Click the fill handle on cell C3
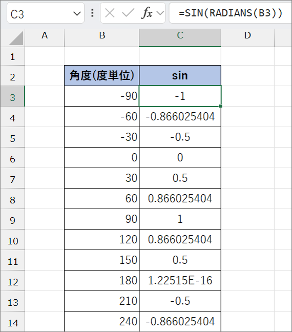 click(x=221, y=106)
